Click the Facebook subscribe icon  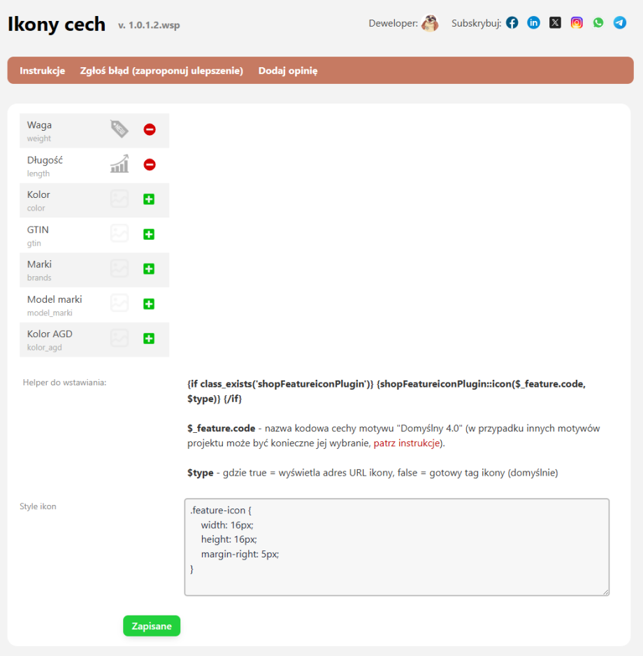click(x=512, y=22)
